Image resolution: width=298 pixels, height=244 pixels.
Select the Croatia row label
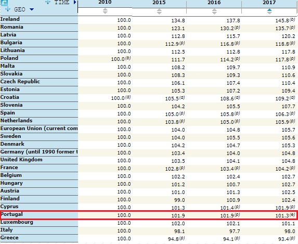(x=10, y=97)
